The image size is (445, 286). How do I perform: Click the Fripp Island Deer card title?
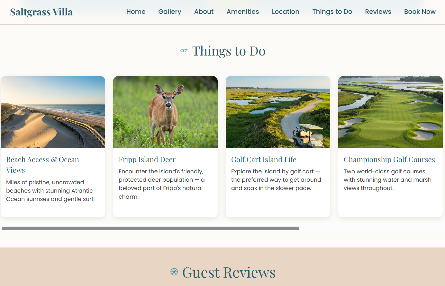click(147, 160)
